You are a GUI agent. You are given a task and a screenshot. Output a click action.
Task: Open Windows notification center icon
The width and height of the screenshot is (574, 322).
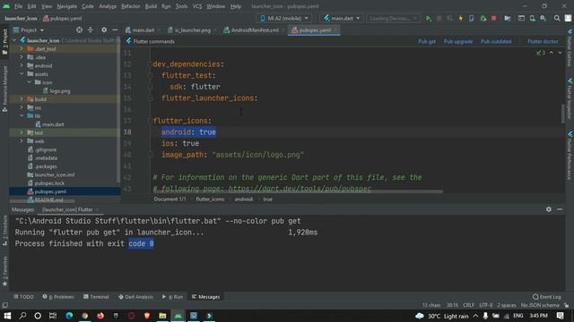click(560, 316)
